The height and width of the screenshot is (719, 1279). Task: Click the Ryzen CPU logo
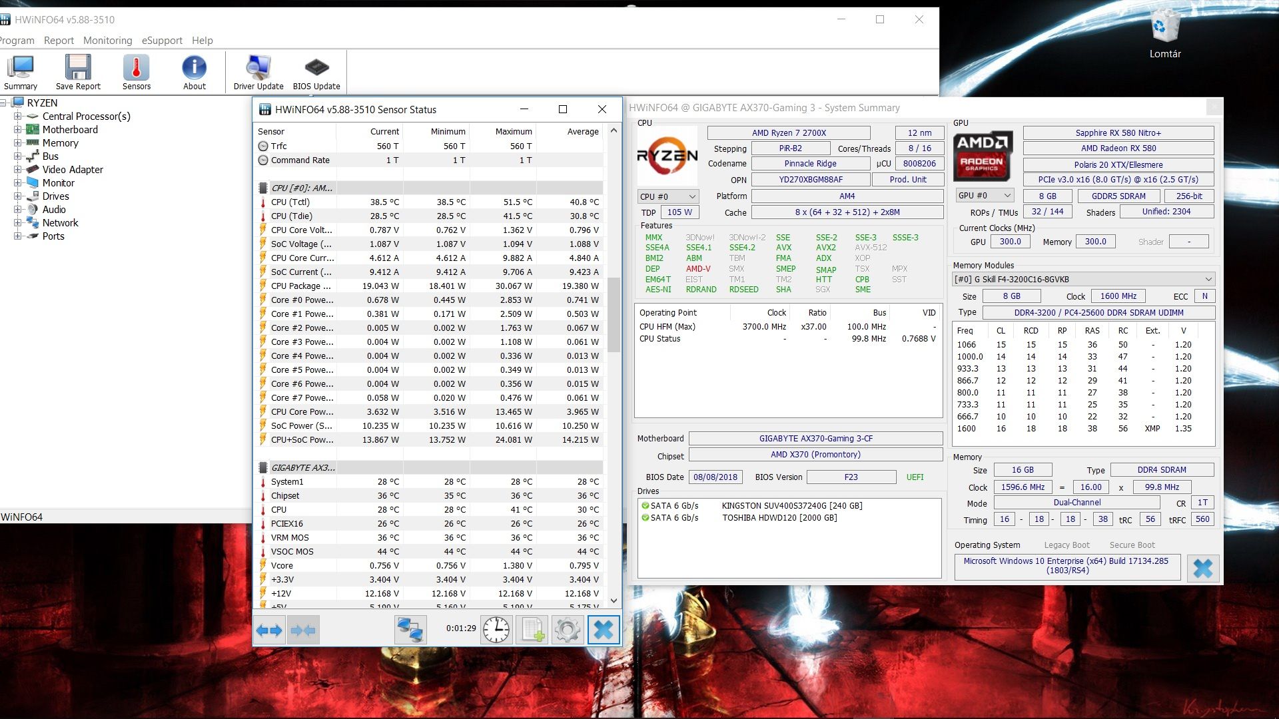tap(667, 156)
